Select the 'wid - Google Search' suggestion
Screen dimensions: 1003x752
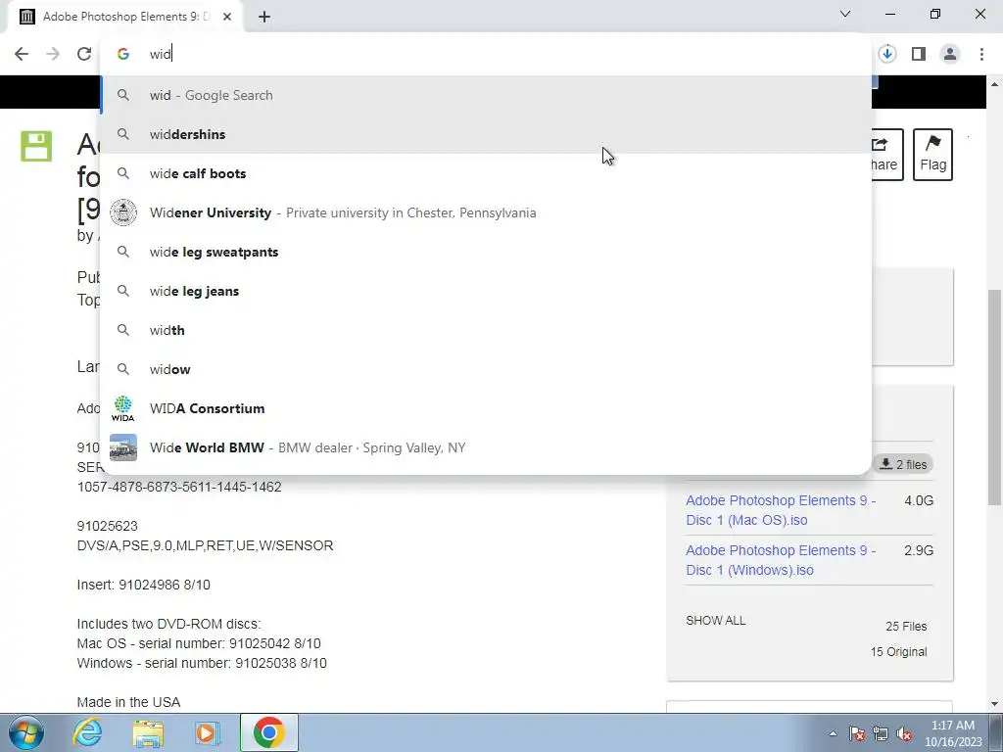click(x=486, y=95)
